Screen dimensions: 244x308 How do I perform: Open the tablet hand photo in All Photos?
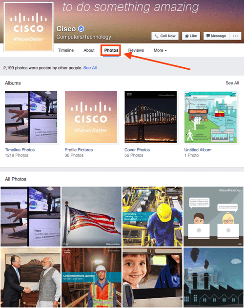click(x=30, y=216)
